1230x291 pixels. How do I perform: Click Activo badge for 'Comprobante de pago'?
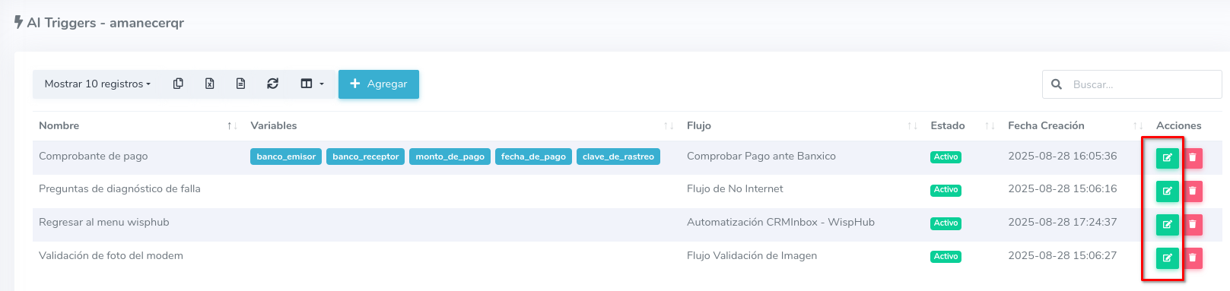pos(946,157)
